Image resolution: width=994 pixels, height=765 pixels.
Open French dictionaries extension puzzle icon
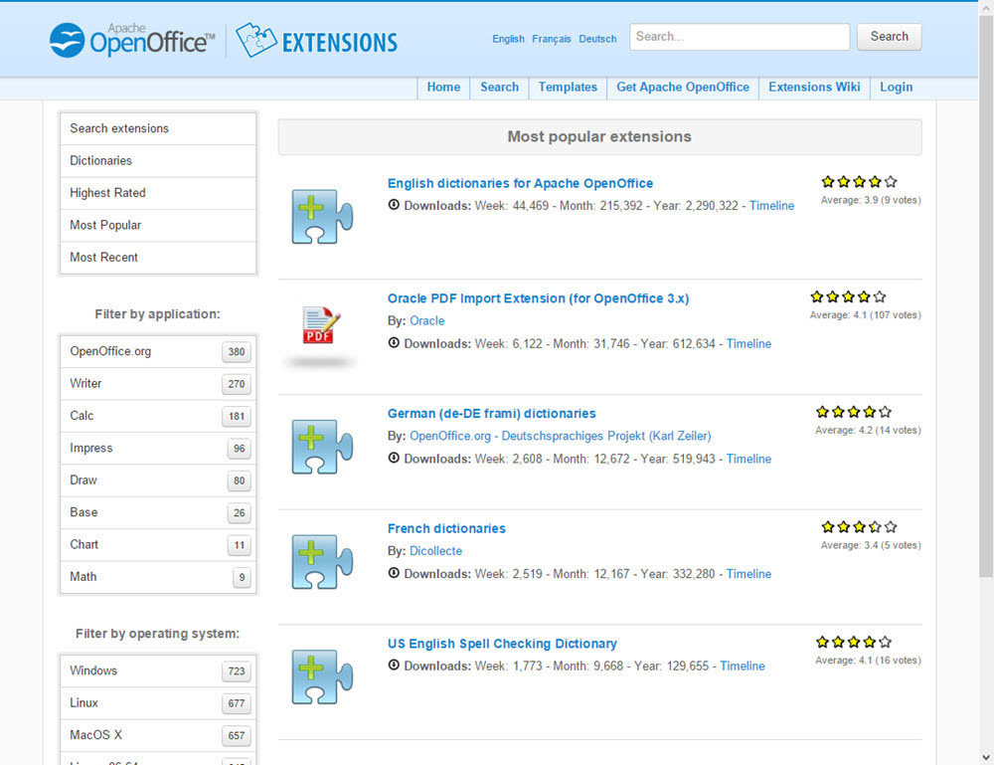(x=322, y=561)
